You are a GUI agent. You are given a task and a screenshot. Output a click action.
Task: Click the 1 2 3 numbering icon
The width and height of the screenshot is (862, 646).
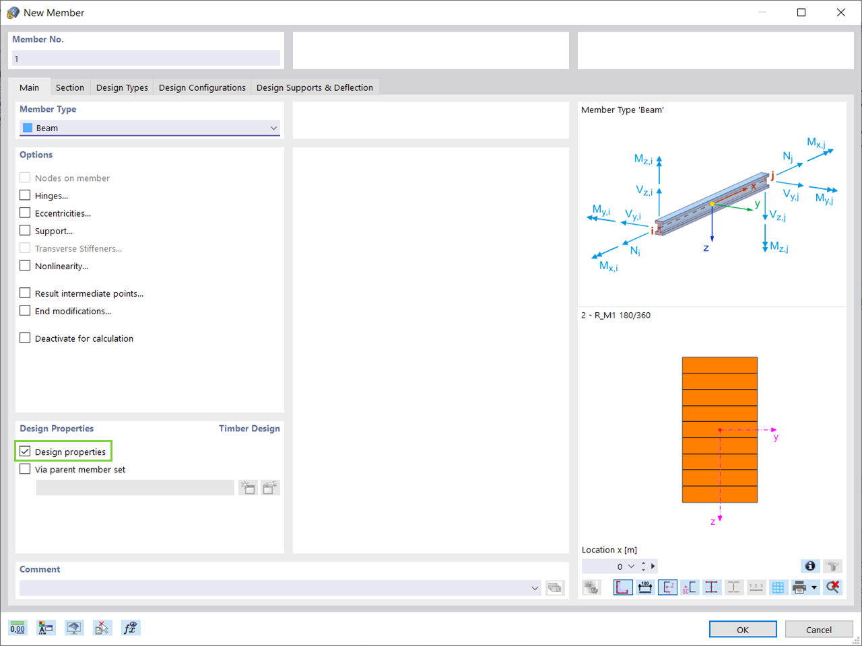click(756, 587)
